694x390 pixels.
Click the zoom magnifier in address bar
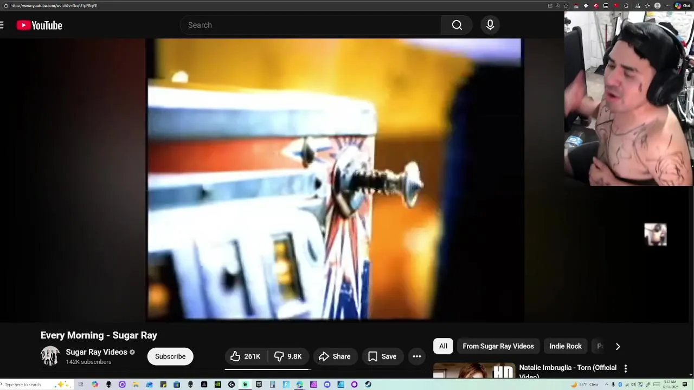click(557, 5)
